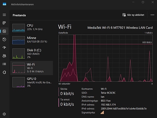Open the Users page icon
Image resolution: width=157 pixels, height=118 pixels.
[4, 56]
